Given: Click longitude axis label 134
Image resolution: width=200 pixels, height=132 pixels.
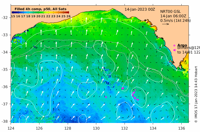Looking at the screenshot, I should [153, 128].
